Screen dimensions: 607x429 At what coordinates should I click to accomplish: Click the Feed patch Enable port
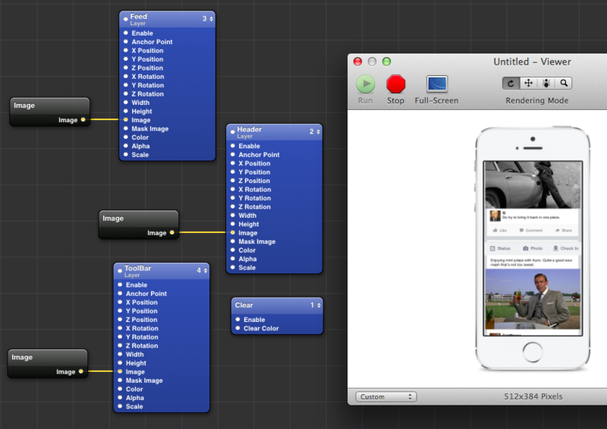coord(126,33)
